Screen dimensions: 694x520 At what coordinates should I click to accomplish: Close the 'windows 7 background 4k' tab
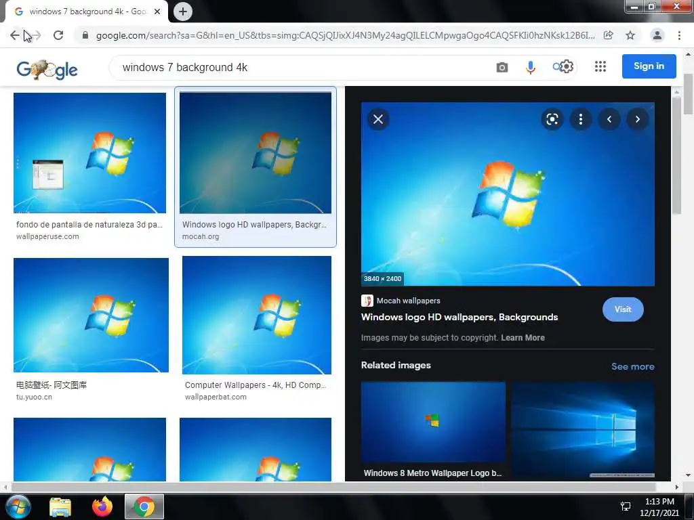(x=157, y=12)
